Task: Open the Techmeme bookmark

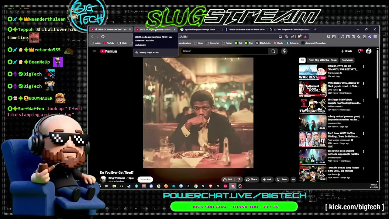Action: (x=292, y=43)
